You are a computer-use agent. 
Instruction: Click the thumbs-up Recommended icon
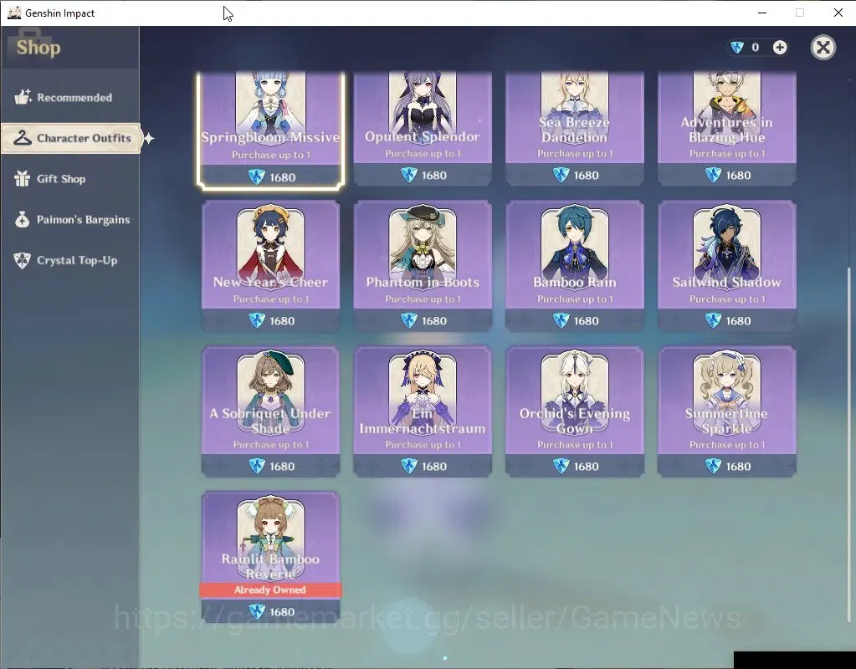(23, 97)
